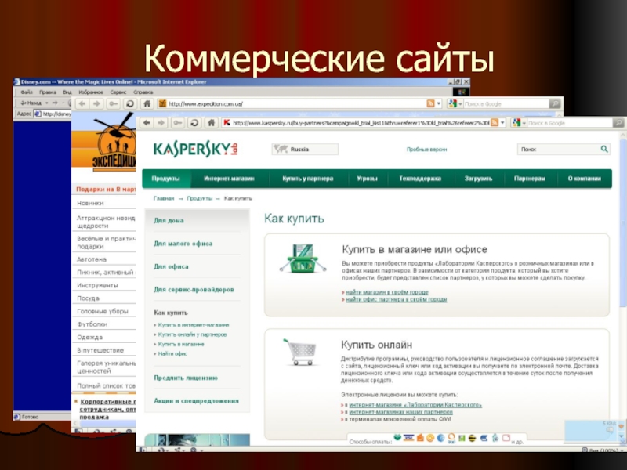627x470 pixels.
Task: Open the Купить у партнера tab
Action: [x=308, y=179]
